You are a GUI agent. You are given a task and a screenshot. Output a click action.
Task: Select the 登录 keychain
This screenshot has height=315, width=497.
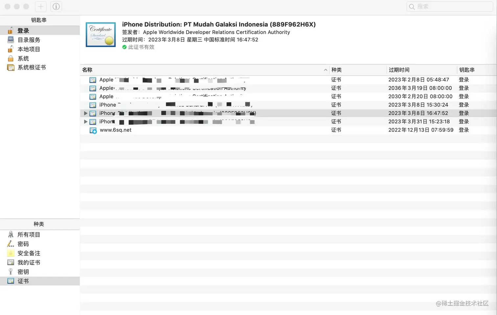click(40, 31)
